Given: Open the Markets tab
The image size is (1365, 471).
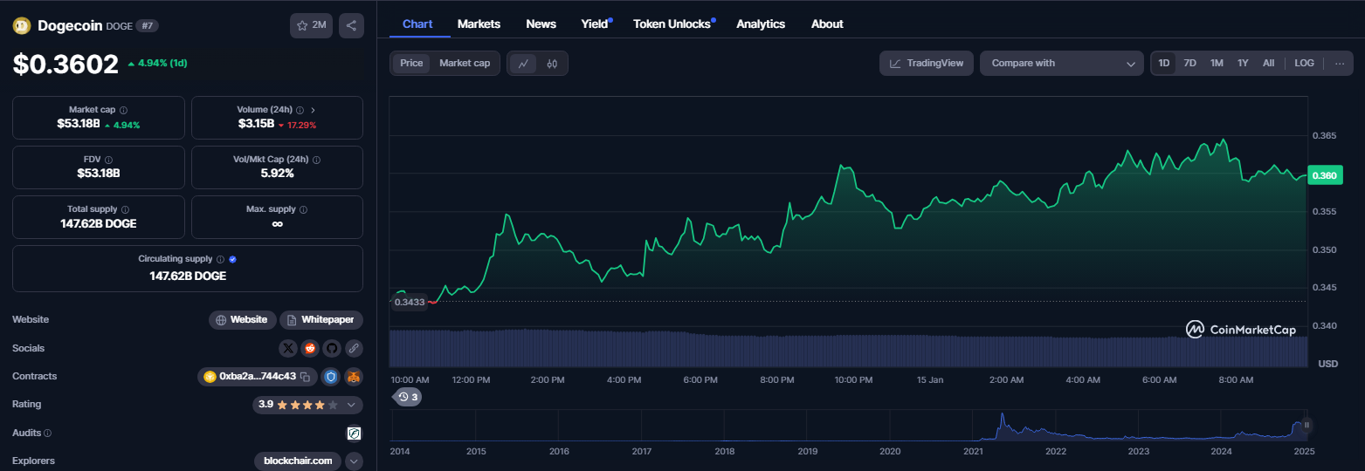Looking at the screenshot, I should [x=479, y=24].
